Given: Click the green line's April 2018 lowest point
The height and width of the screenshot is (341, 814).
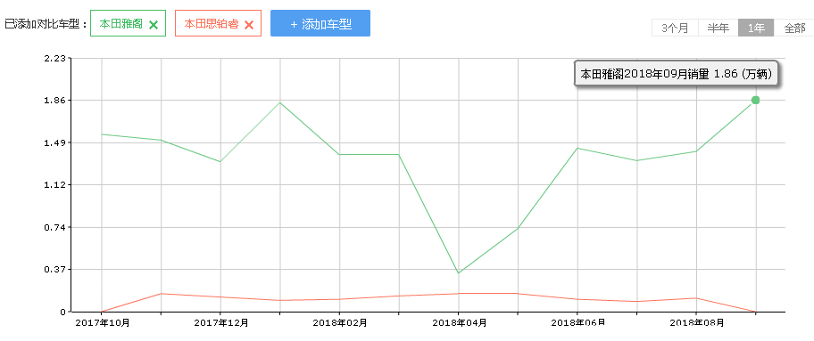Looking at the screenshot, I should coord(459,272).
